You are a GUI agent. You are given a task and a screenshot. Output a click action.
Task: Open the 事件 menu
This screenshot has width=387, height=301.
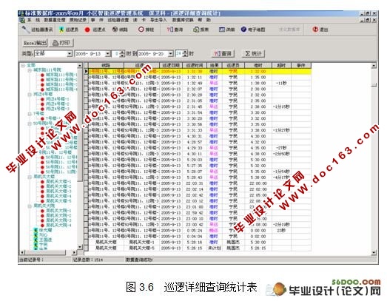click(97, 20)
